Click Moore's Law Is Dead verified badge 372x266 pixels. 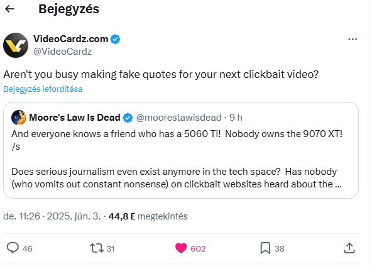(x=128, y=118)
